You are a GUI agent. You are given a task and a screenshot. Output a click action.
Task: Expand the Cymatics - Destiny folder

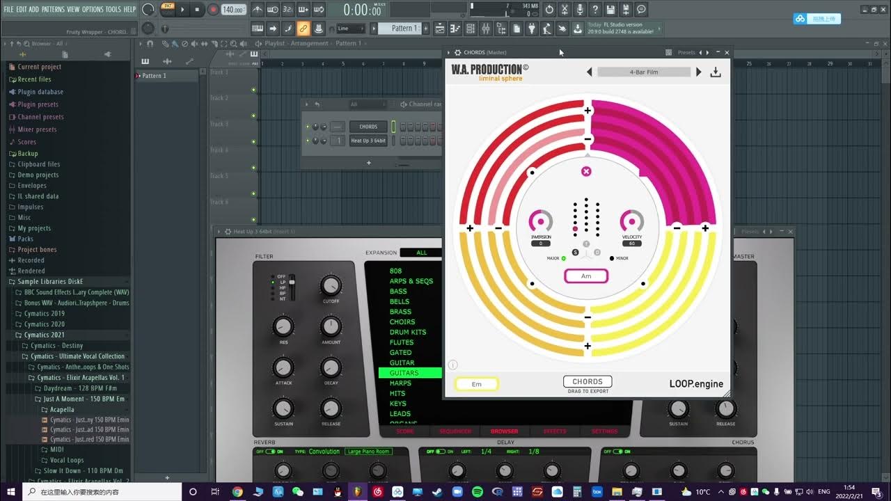point(56,345)
